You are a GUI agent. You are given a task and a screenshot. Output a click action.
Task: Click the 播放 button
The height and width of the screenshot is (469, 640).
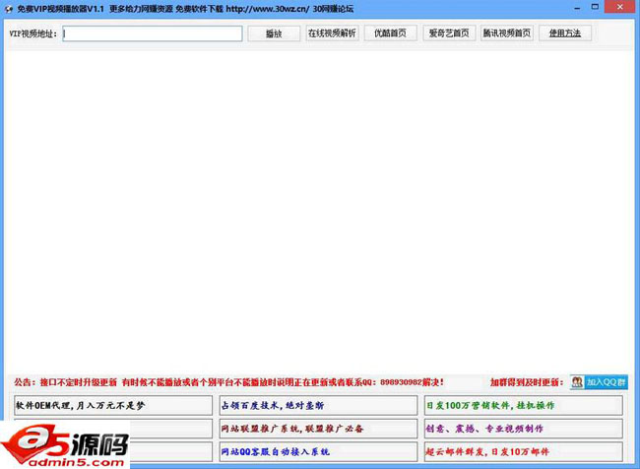[274, 33]
